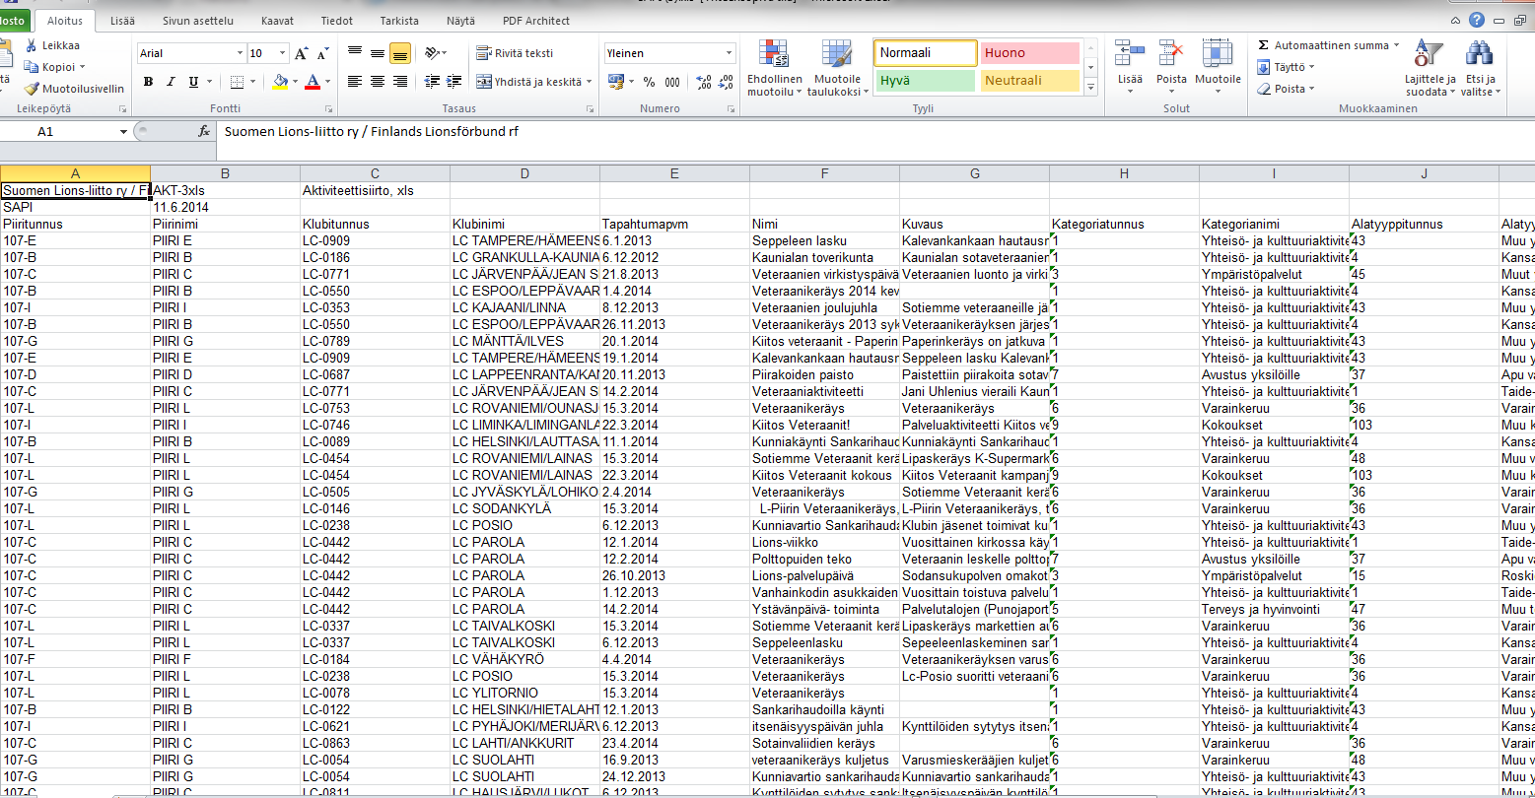
Task: Decrease decimal places
Action: (727, 82)
